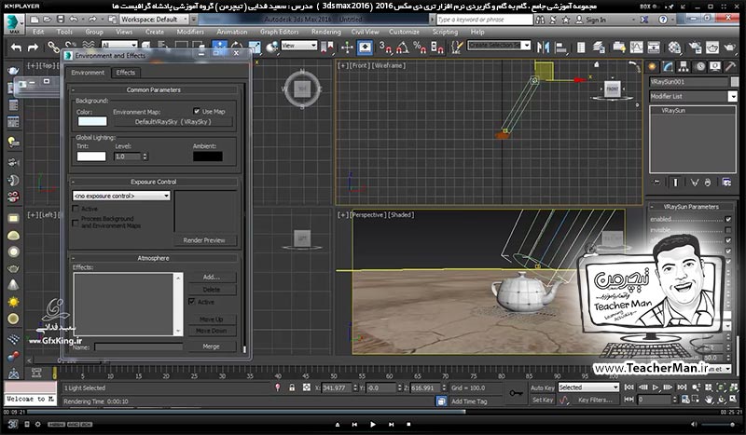Open reference coordinate system View dropdown
The image size is (746, 435).
coord(298,45)
